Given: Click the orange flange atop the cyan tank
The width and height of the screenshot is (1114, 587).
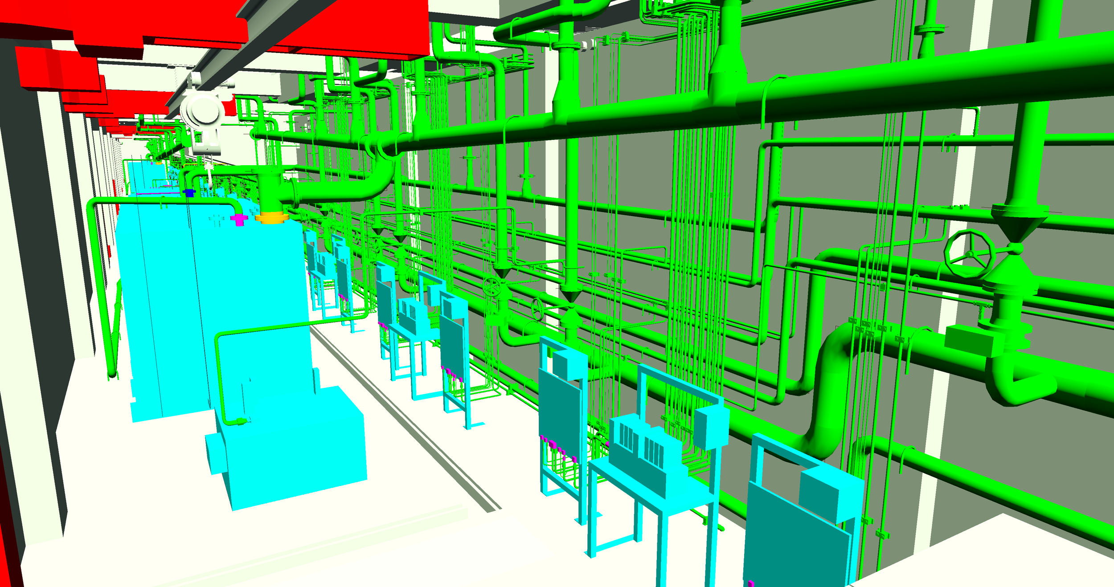Looking at the screenshot, I should [x=271, y=218].
